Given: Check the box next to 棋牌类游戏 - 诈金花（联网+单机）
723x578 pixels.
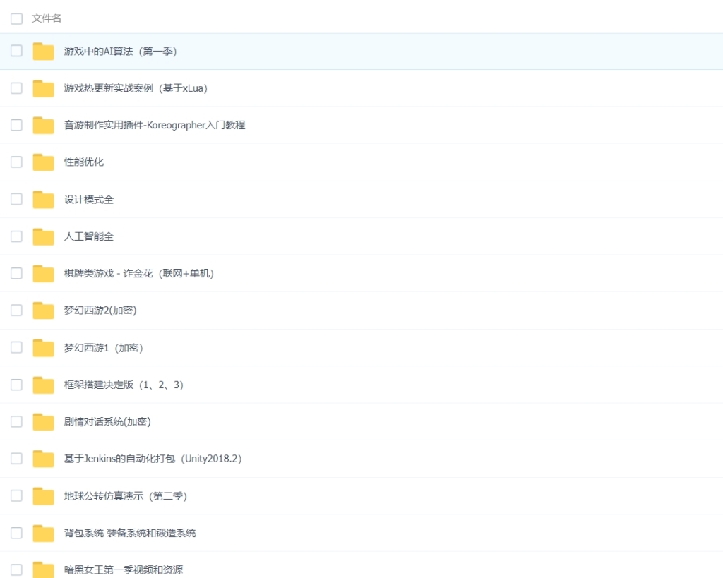Looking at the screenshot, I should click(16, 273).
